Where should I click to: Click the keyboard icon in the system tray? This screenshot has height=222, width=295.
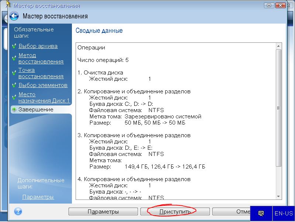261,213
